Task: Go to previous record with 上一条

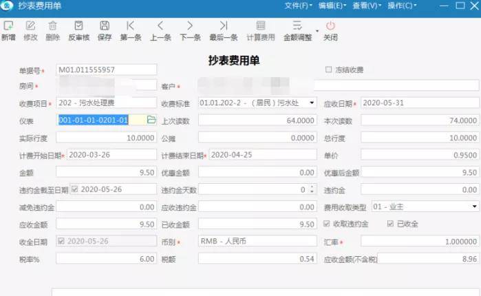Action: click(x=160, y=25)
